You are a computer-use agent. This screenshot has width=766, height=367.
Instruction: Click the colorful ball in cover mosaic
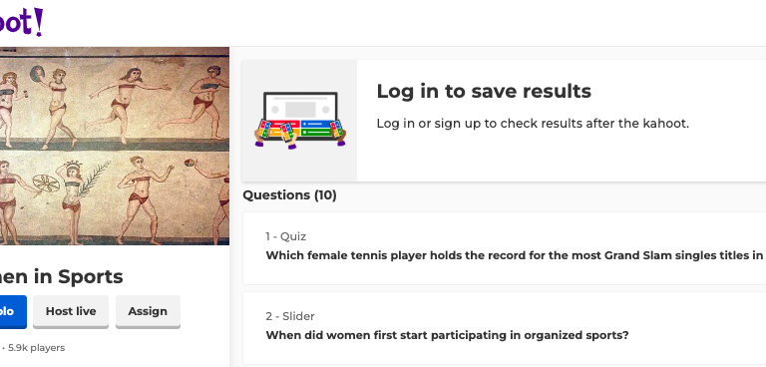click(x=190, y=163)
